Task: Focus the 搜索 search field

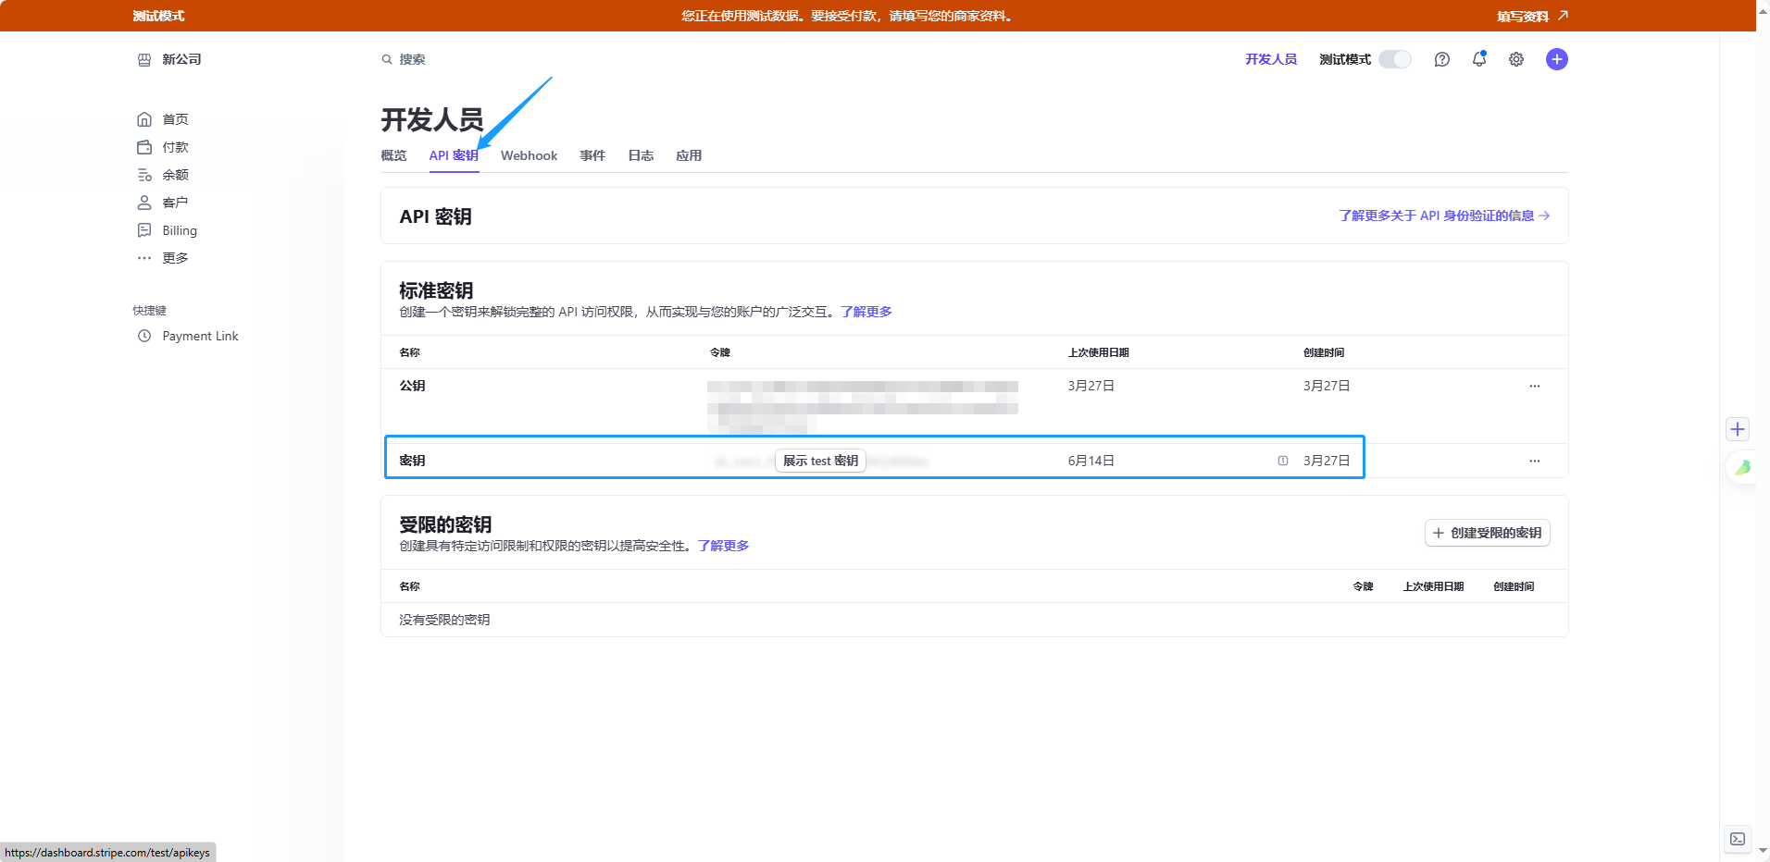Action: click(x=412, y=59)
